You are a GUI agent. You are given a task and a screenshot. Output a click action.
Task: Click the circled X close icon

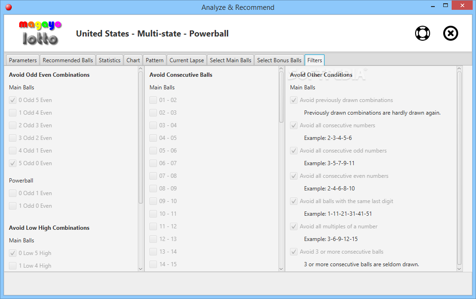click(x=451, y=33)
